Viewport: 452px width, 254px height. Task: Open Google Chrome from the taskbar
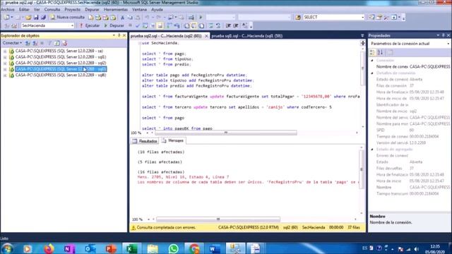point(194,248)
